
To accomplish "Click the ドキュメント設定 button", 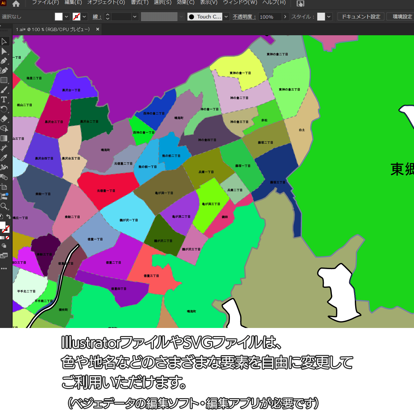I will [361, 16].
